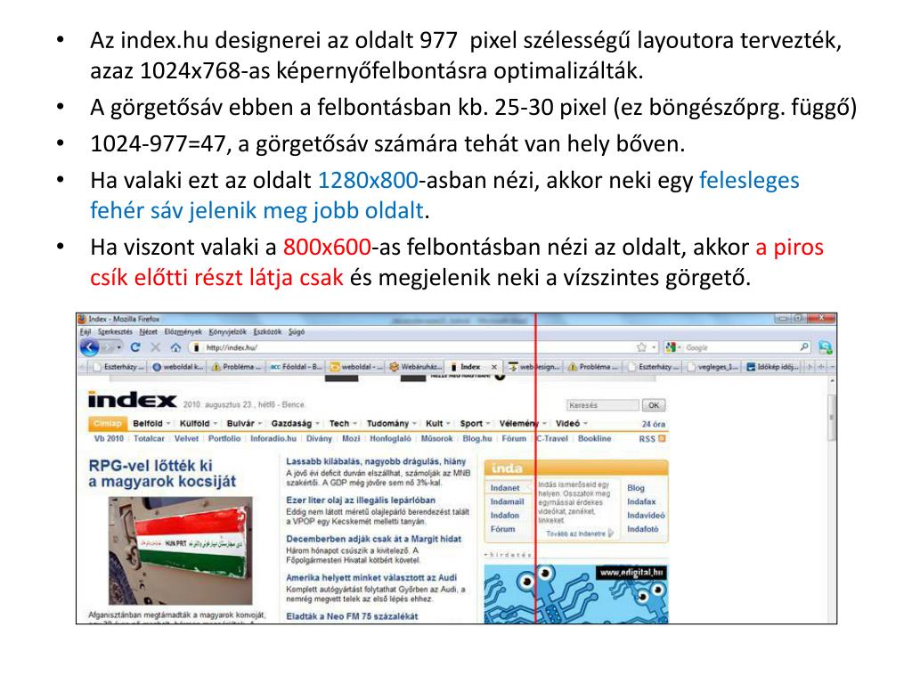Open the Inforadio.hu link

coord(273,438)
